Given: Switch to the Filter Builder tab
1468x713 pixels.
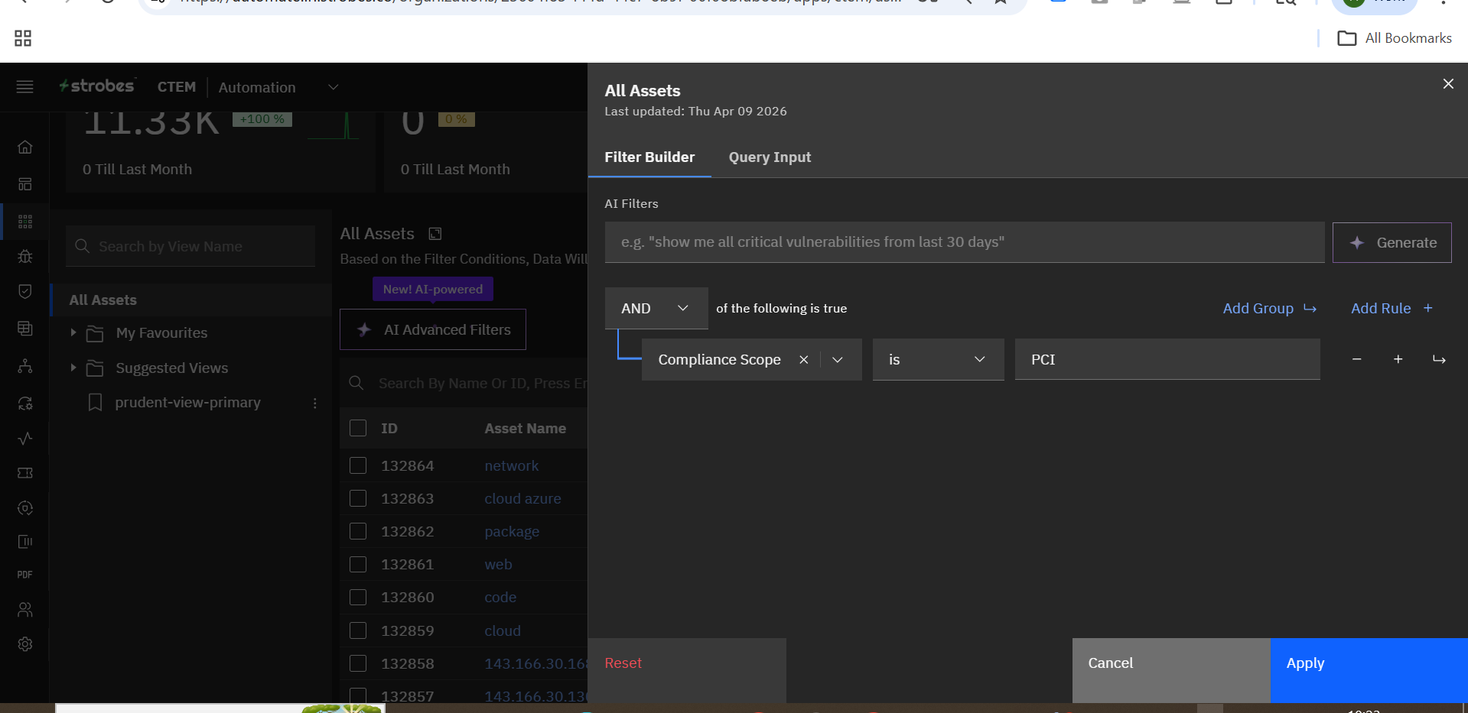Looking at the screenshot, I should click(649, 157).
